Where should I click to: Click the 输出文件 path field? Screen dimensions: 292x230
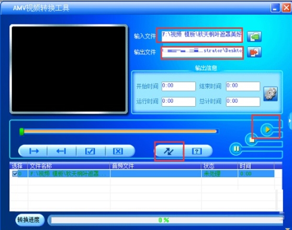point(201,52)
